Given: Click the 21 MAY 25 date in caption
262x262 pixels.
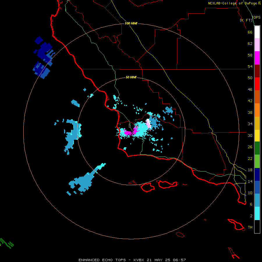Looking at the screenshot, I should click(159, 260).
